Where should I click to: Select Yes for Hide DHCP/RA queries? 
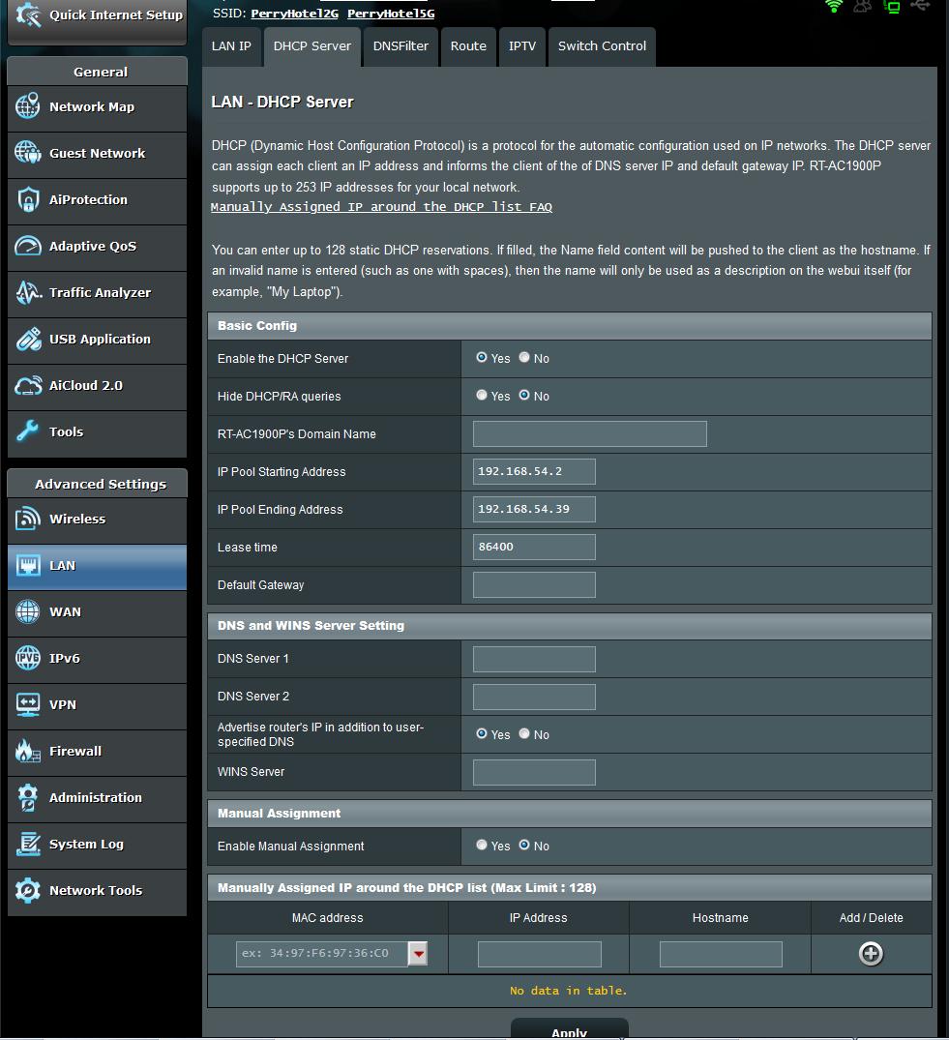click(482, 396)
